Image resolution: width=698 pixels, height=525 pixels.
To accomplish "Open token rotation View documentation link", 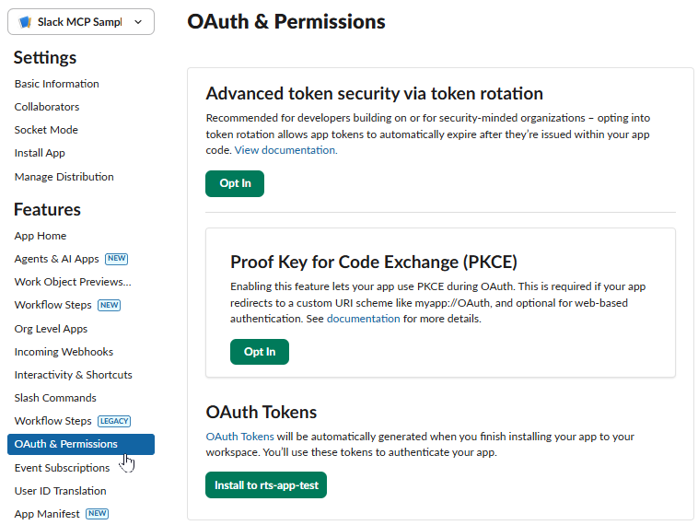I will coord(285,150).
